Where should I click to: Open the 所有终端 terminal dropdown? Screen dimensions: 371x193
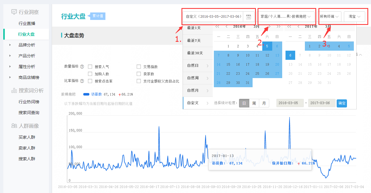click(x=329, y=17)
